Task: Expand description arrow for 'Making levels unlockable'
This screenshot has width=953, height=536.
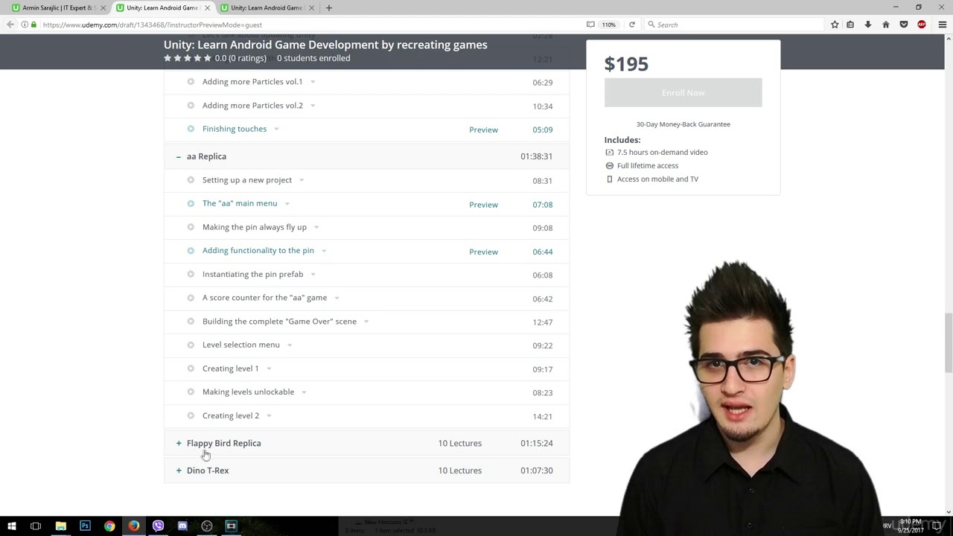Action: (x=304, y=392)
